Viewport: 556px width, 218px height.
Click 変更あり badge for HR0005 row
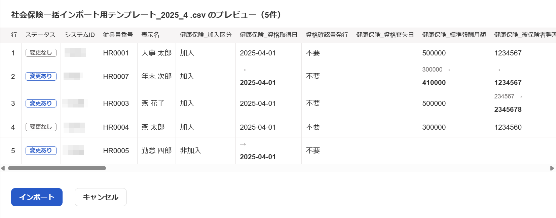[x=41, y=150]
